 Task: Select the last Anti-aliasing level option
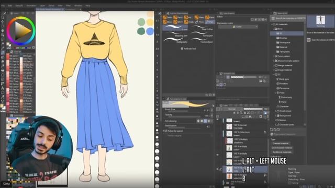click(209, 121)
